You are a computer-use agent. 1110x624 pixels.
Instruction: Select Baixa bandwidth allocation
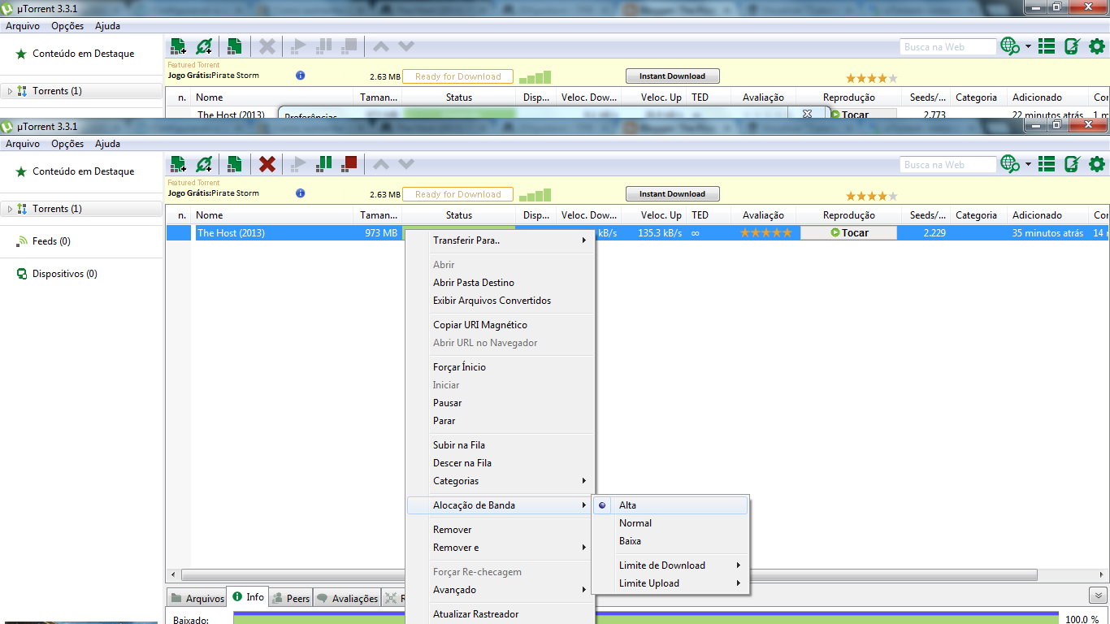pos(670,541)
